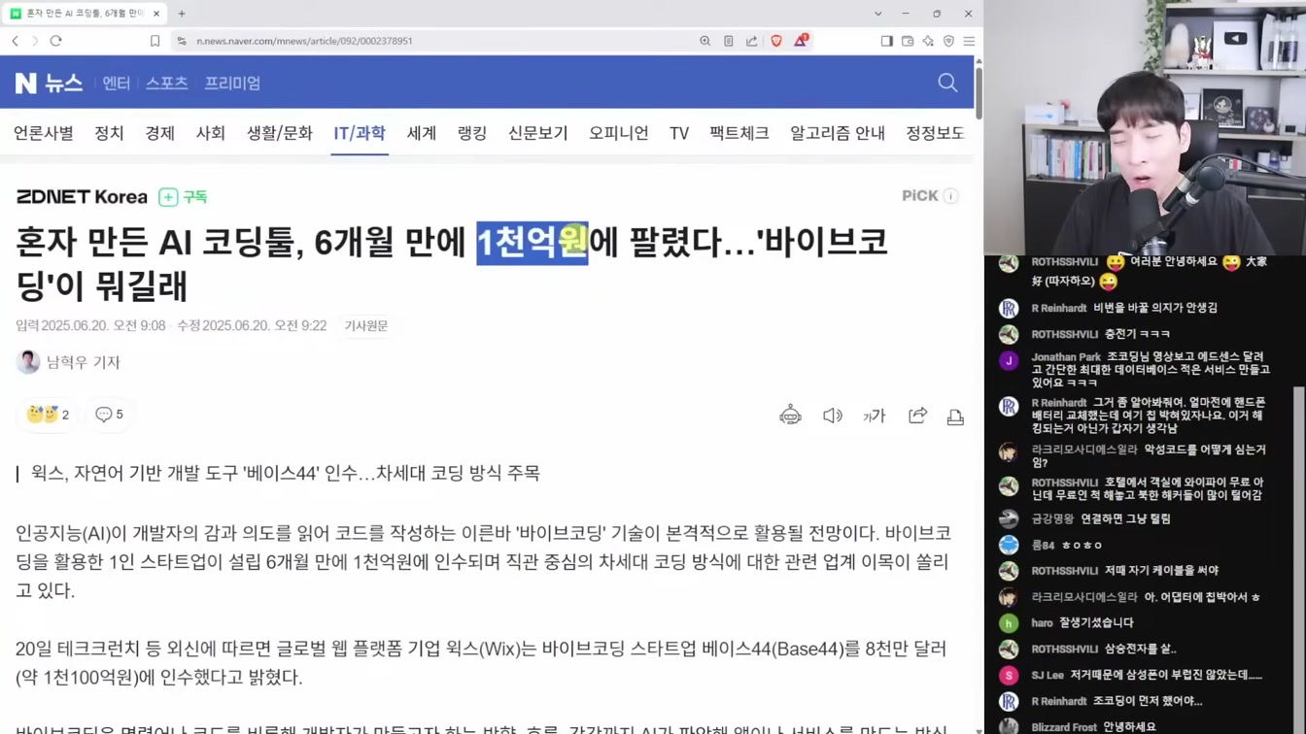Click the AI summary robot icon
This screenshot has height=734, width=1306.
point(790,416)
